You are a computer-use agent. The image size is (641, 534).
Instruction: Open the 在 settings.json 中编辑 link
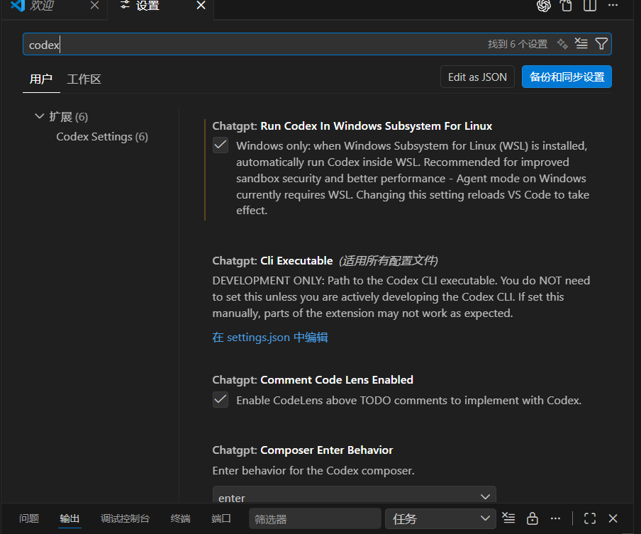pos(270,338)
